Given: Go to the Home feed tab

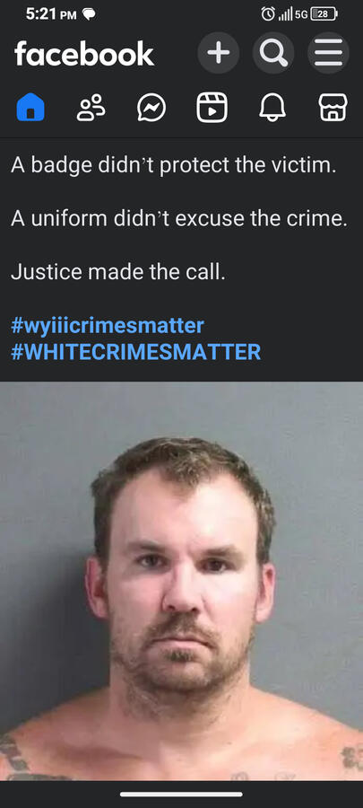Looking at the screenshot, I should (x=30, y=107).
